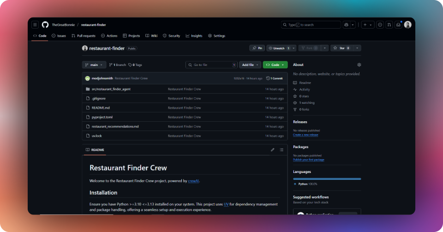Open the green Code dropdown
Viewport: 443px width, 232px height.
click(x=275, y=65)
